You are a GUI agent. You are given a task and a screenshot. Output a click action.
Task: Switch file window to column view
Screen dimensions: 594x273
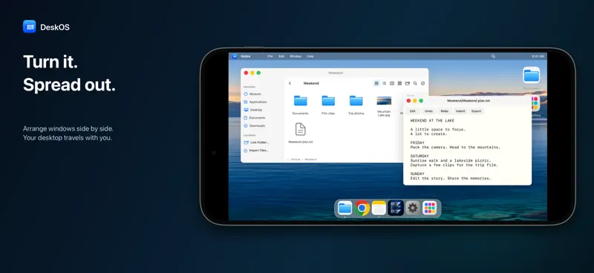pyautogui.click(x=392, y=83)
